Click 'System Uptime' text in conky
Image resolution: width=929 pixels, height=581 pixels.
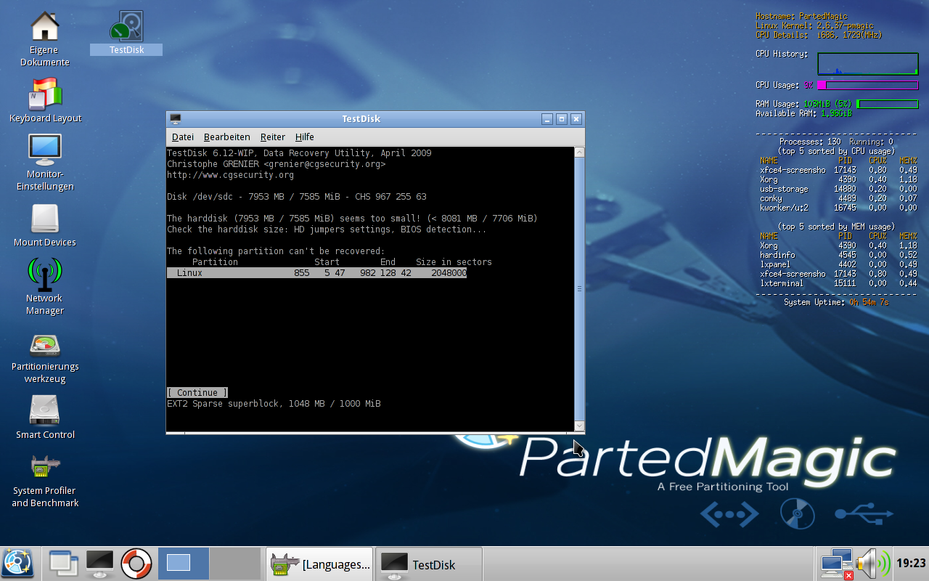click(835, 302)
